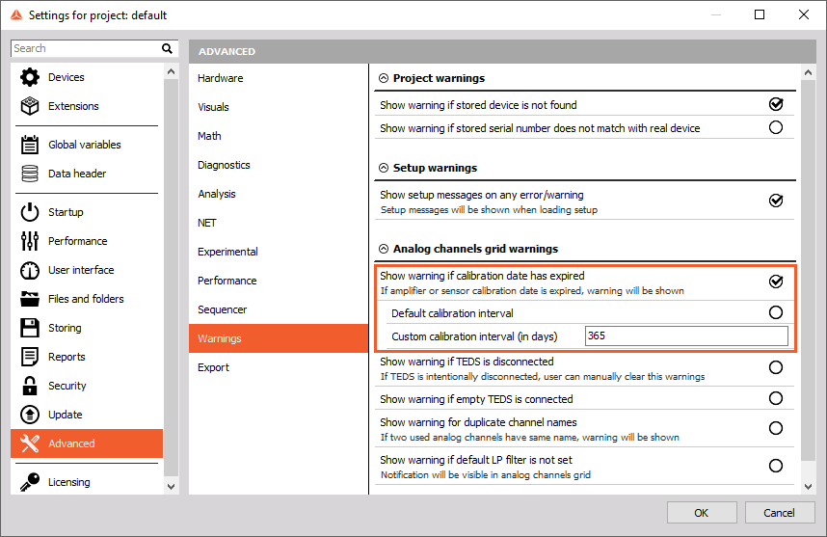827x537 pixels.
Task: Collapse the Project warnings section
Action: click(x=384, y=79)
